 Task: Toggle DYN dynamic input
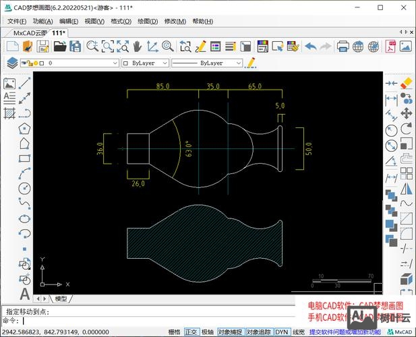tap(281, 332)
